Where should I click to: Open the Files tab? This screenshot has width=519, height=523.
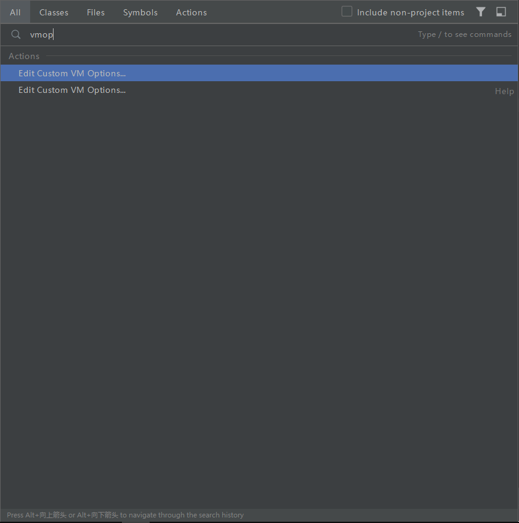[95, 12]
